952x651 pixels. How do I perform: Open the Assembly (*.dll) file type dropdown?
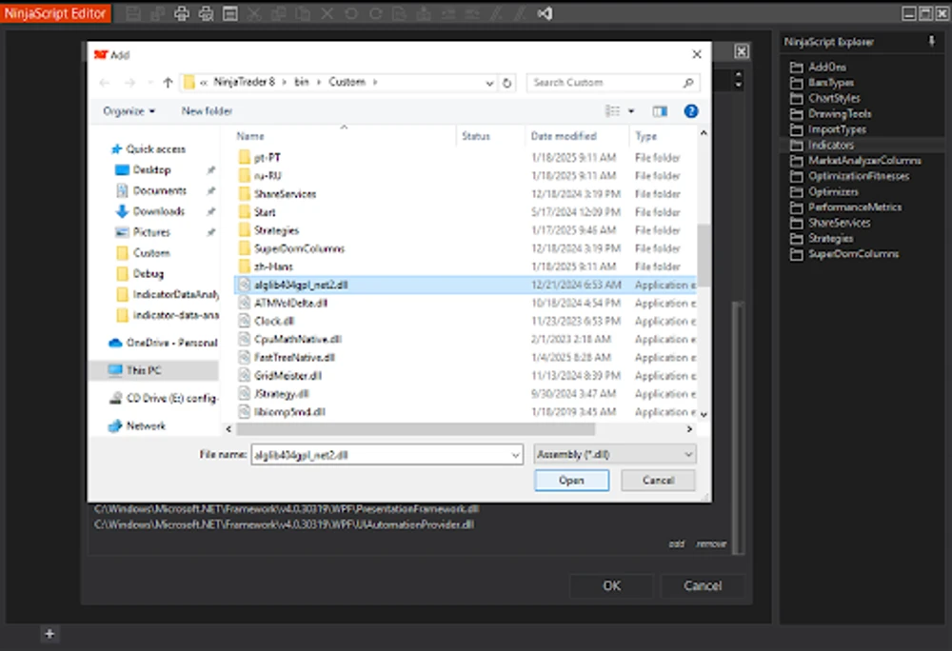point(614,454)
